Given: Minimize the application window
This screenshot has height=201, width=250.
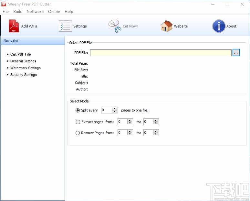Looking at the screenshot, I should (213, 4).
